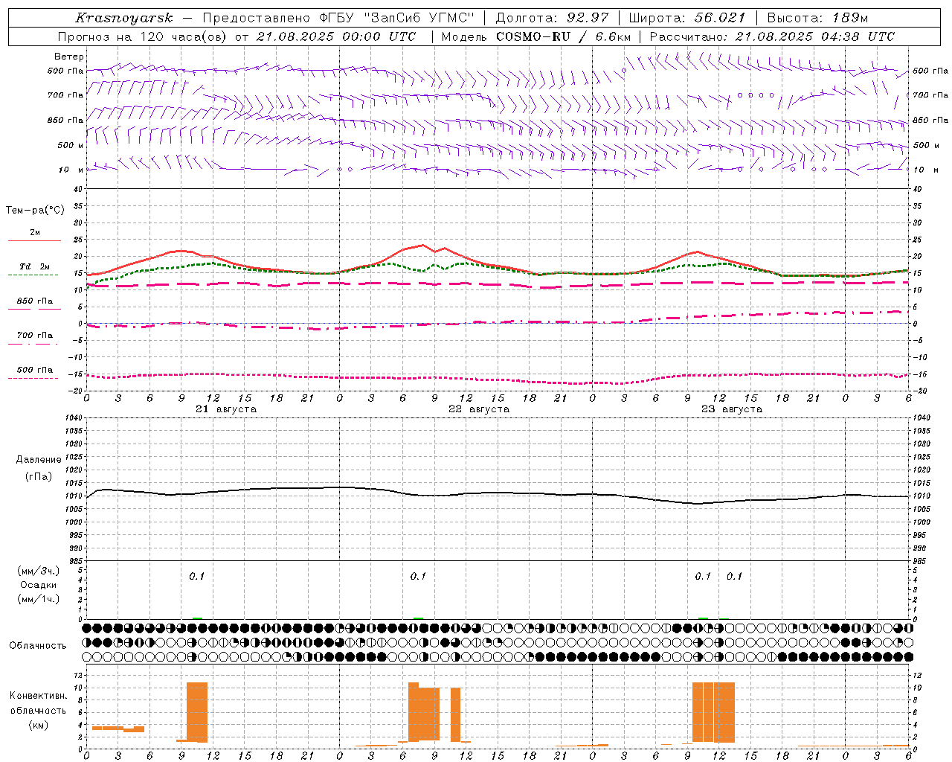Click the 'Ветер' wind panel label
Image resolution: width=952 pixels, height=762 pixels.
69,57
